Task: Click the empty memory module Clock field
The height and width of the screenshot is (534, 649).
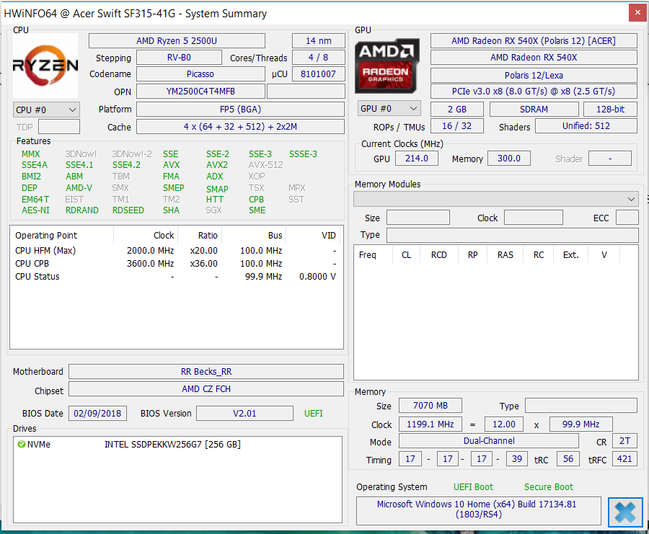Action: coord(534,217)
